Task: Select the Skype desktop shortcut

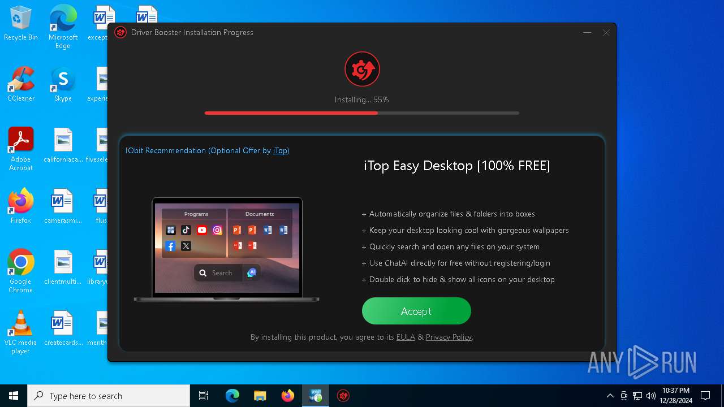Action: tap(63, 84)
